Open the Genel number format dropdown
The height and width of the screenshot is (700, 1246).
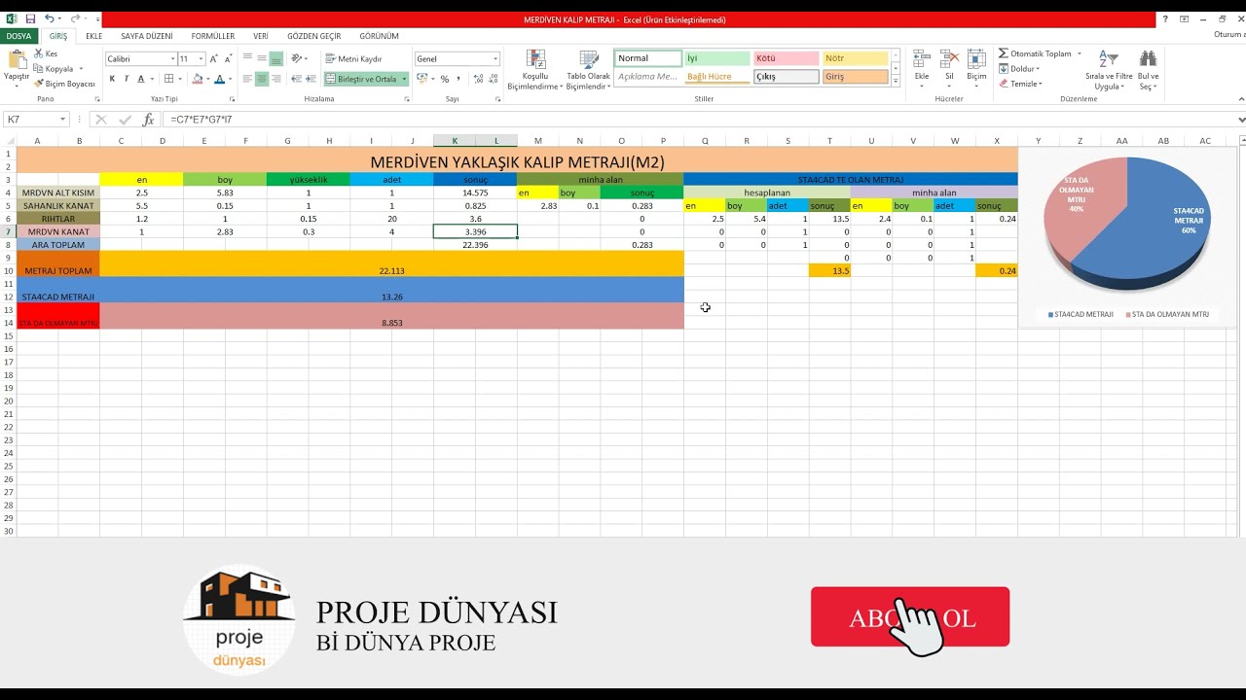tap(495, 59)
